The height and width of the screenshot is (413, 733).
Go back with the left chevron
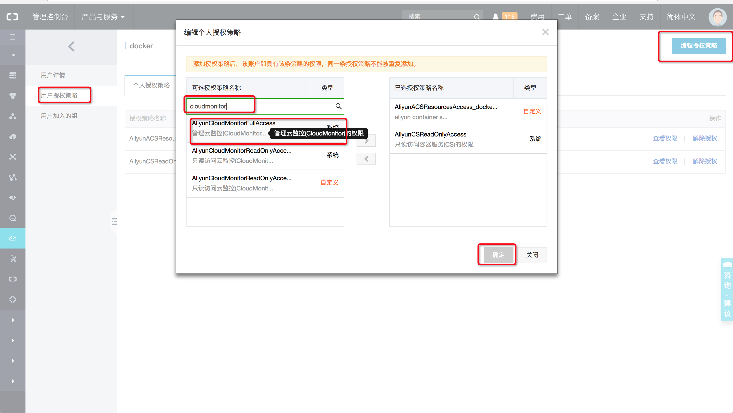pyautogui.click(x=71, y=46)
